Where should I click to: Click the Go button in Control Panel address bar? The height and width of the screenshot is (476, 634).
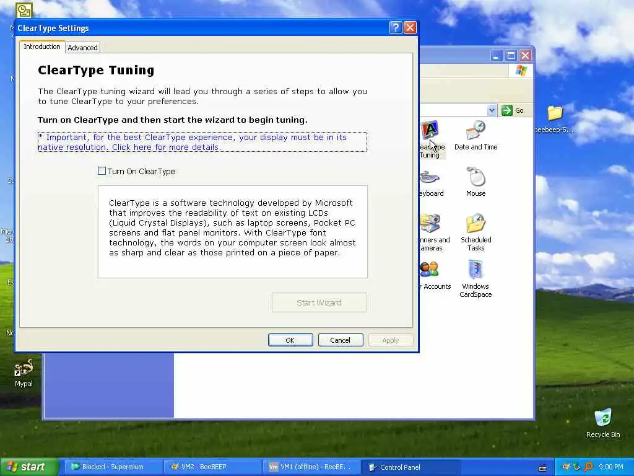click(513, 110)
